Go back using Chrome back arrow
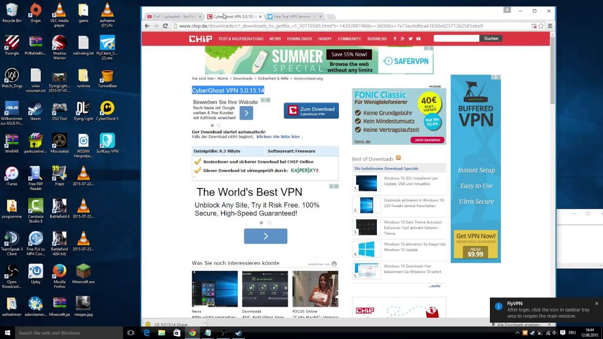Viewport: 603px width, 339px height. pyautogui.click(x=147, y=26)
